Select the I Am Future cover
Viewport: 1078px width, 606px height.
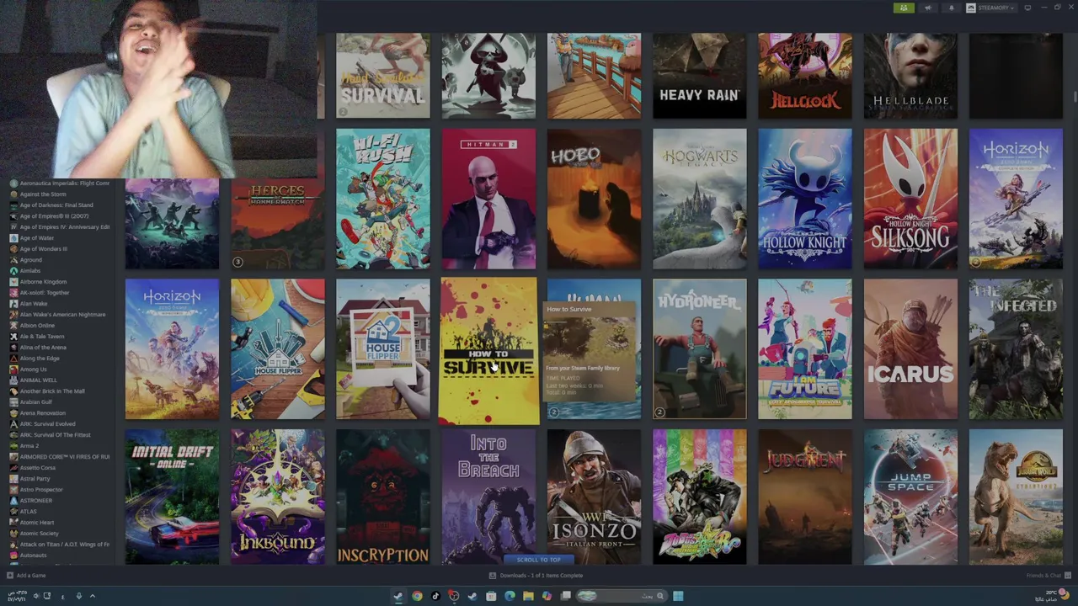(805, 349)
